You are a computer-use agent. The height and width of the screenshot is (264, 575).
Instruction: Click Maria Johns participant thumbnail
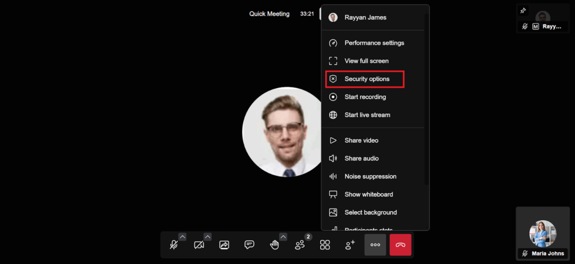[x=542, y=234]
